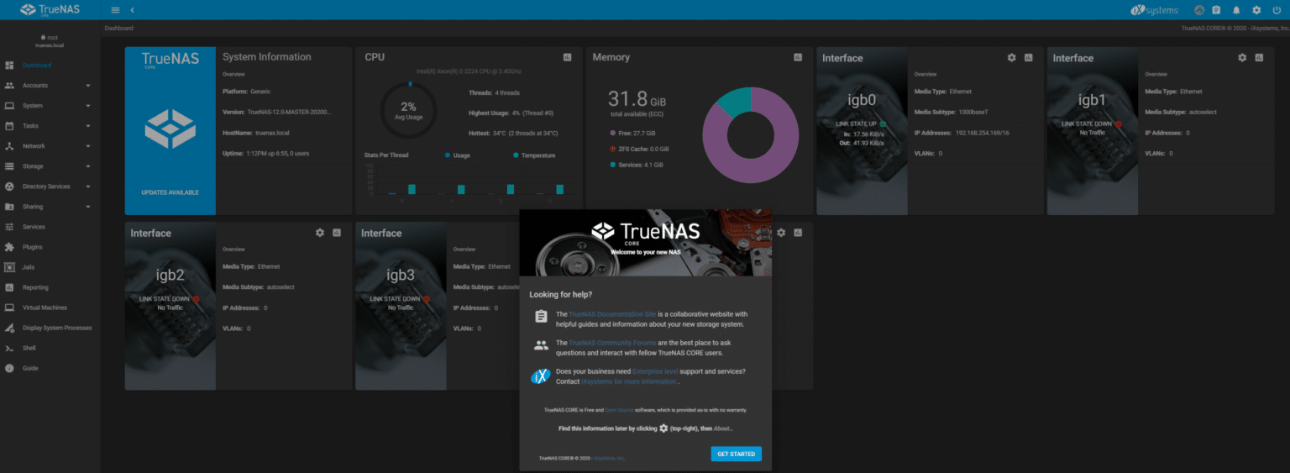
Task: Click the Memory usage donut chart
Action: tap(751, 134)
